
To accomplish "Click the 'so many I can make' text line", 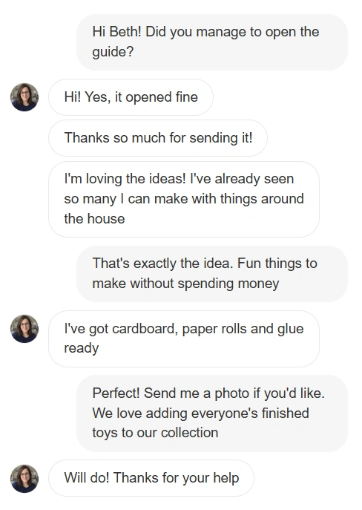I will tap(126, 199).
